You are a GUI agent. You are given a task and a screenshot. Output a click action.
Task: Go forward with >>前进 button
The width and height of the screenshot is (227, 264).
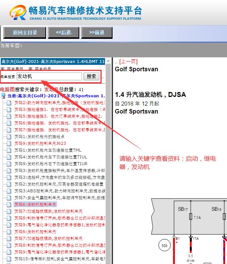[x=97, y=32]
